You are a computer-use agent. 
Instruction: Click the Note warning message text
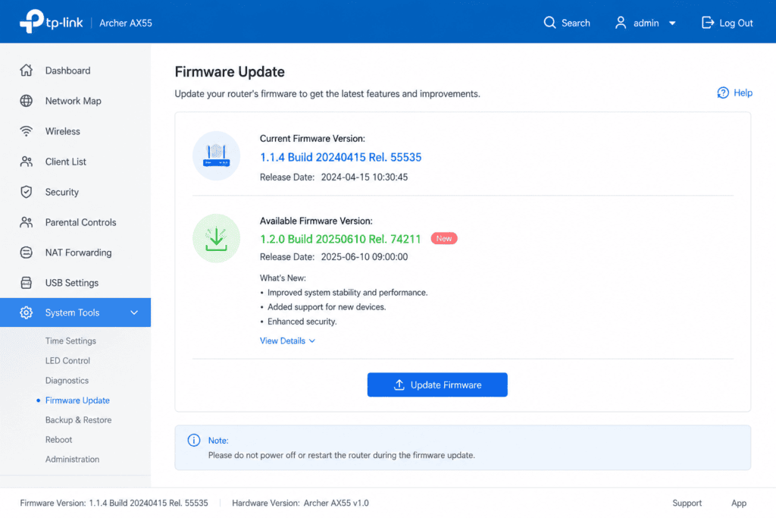342,455
